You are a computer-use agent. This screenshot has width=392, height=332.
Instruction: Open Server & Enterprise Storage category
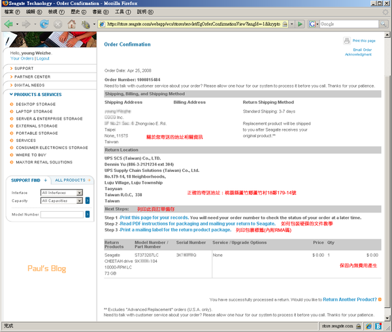pyautogui.click(x=49, y=119)
